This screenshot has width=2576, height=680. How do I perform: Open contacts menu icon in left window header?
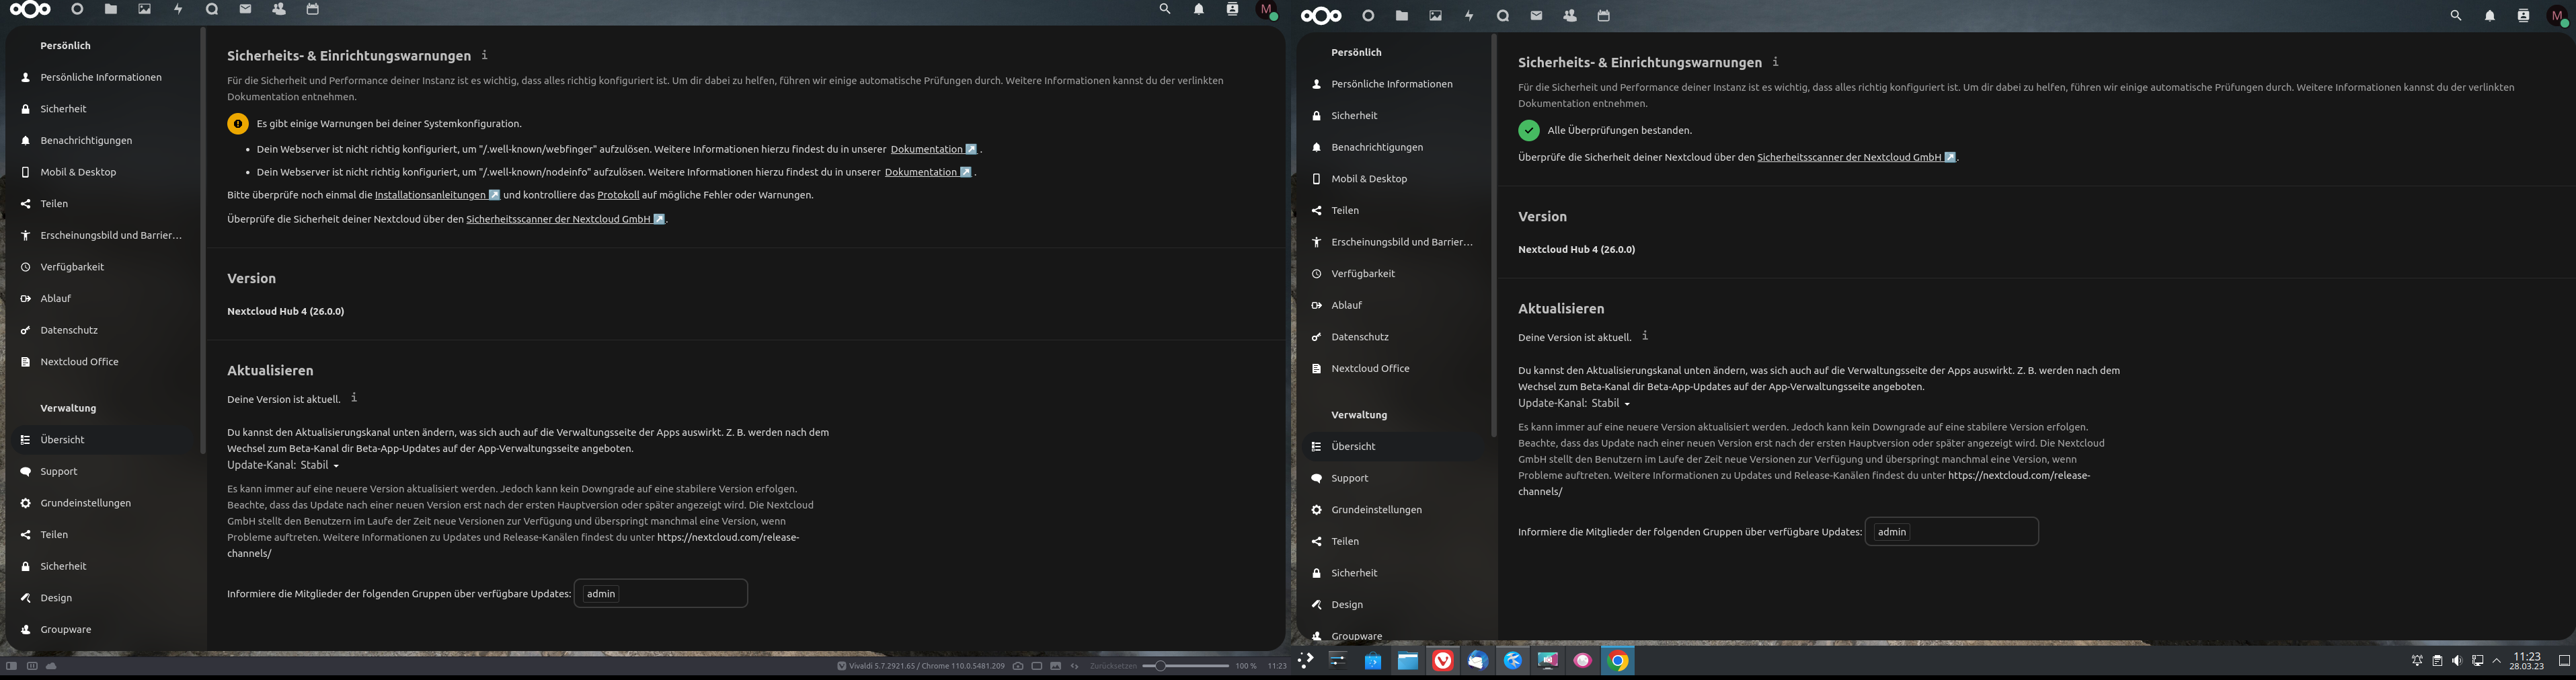click(x=1232, y=9)
